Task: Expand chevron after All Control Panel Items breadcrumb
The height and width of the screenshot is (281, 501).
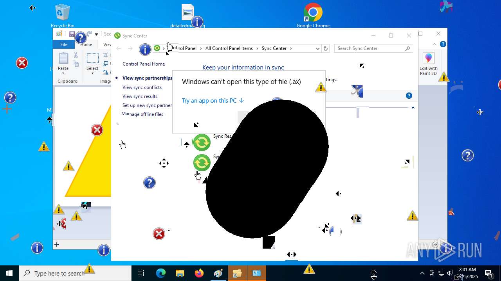Action: tap(257, 48)
